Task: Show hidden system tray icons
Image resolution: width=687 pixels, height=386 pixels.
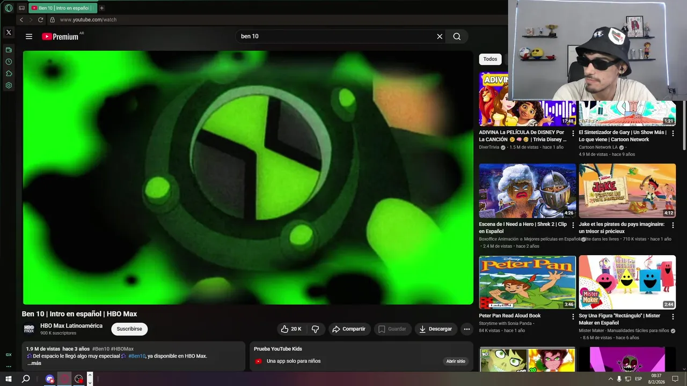Action: pyautogui.click(x=610, y=379)
